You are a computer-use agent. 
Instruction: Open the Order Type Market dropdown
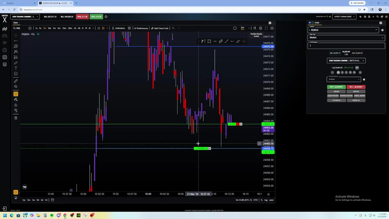(x=346, y=37)
